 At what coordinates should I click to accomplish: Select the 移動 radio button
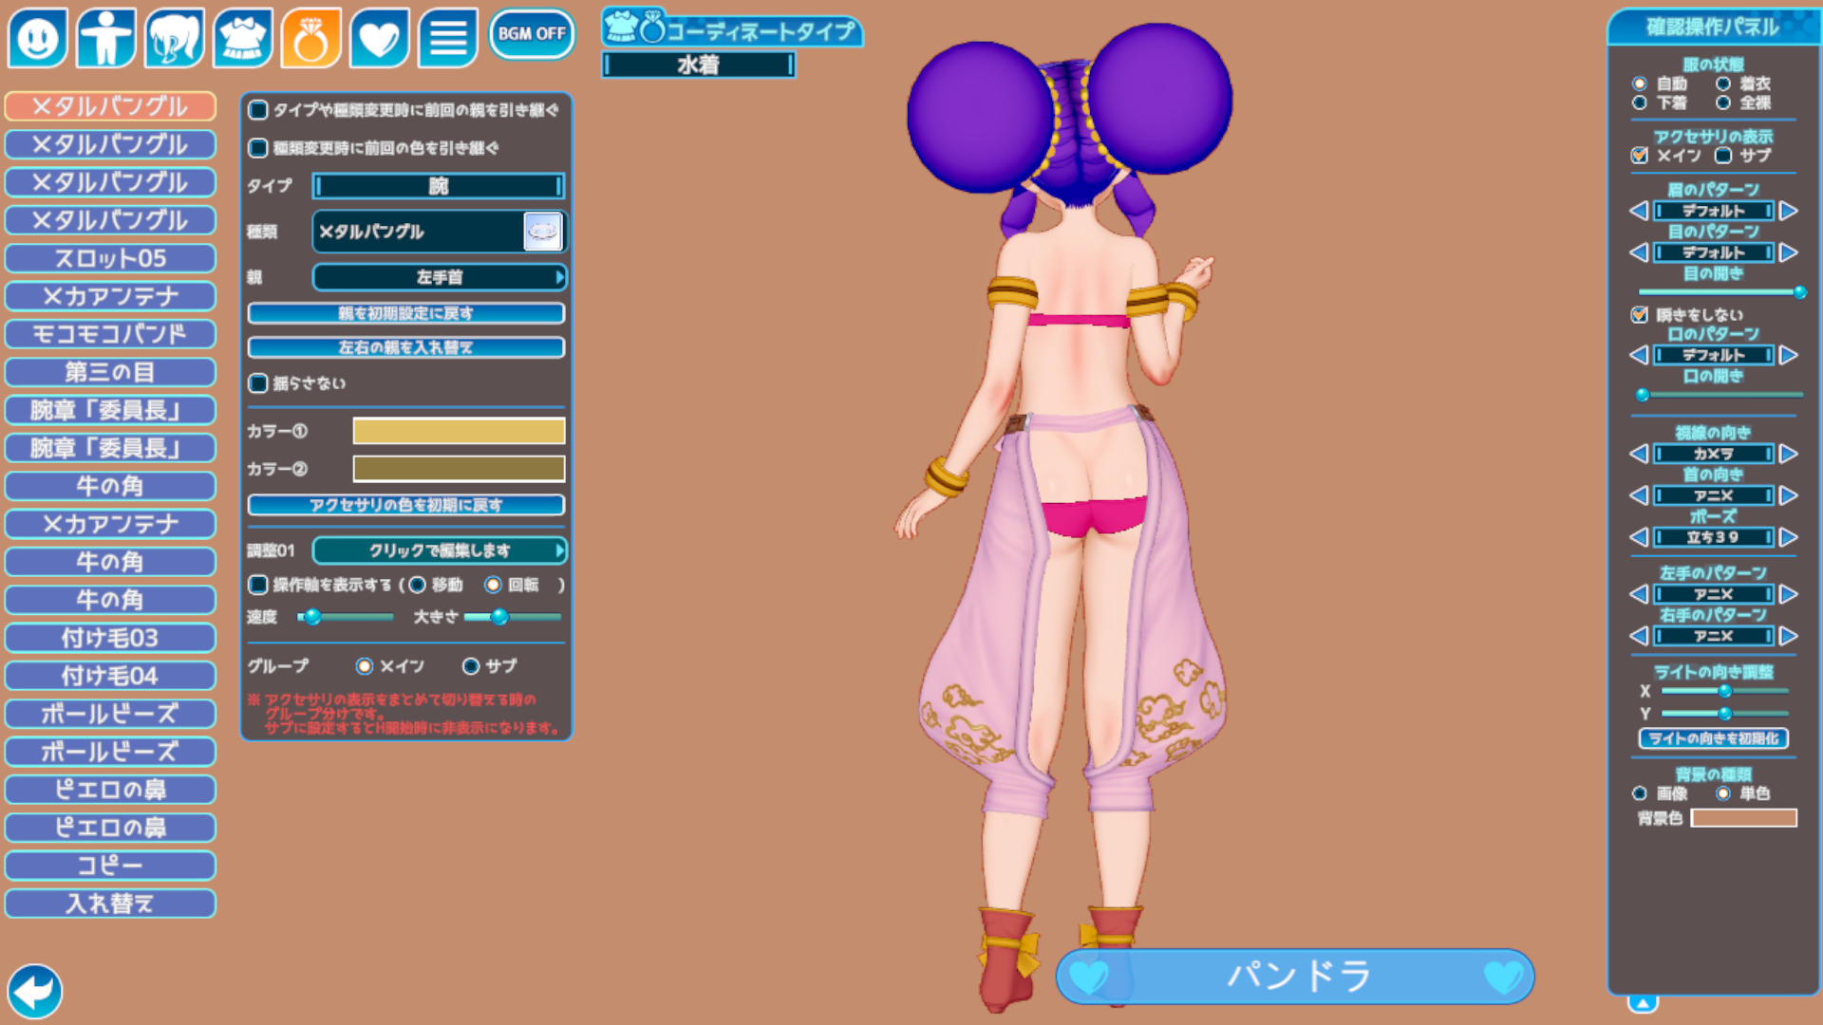[417, 585]
